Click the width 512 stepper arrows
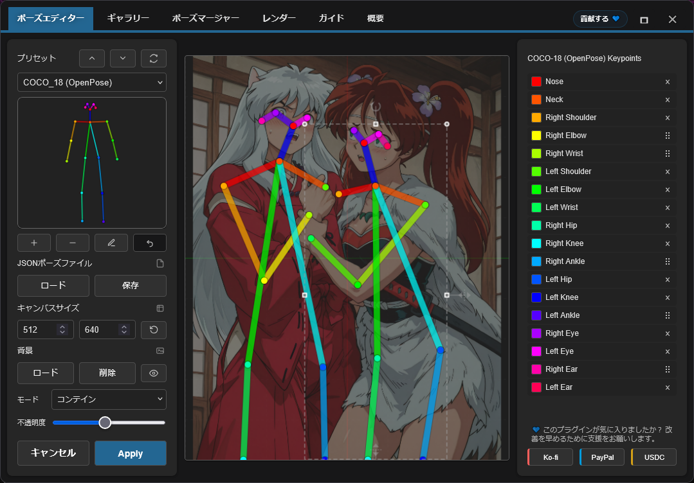Screen dimensions: 694x483 coord(62,329)
